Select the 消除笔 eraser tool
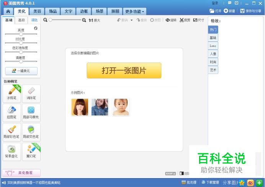This screenshot has height=187, width=265. coord(31,94)
